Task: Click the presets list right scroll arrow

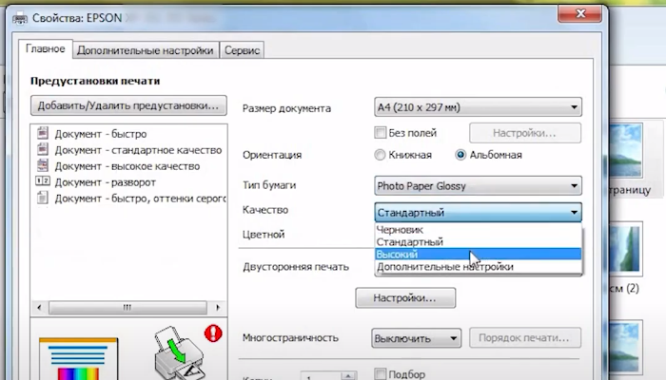Action: (218, 308)
